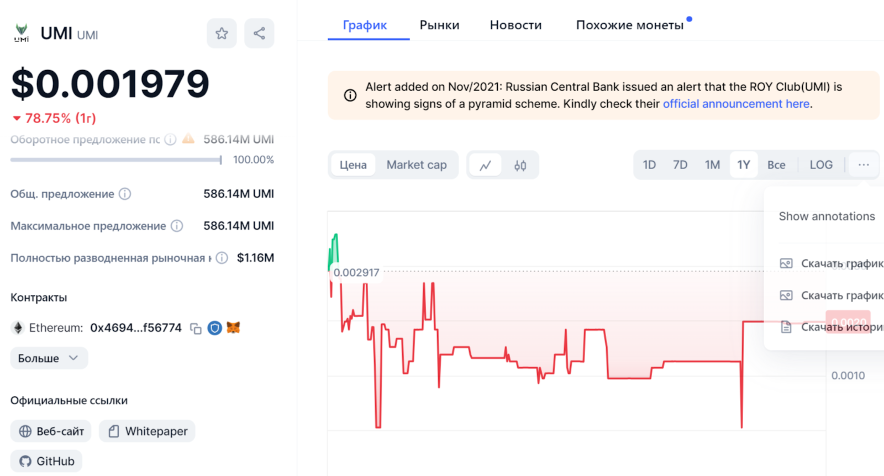
Task: Click the MetaMask fox icon
Action: [x=234, y=328]
